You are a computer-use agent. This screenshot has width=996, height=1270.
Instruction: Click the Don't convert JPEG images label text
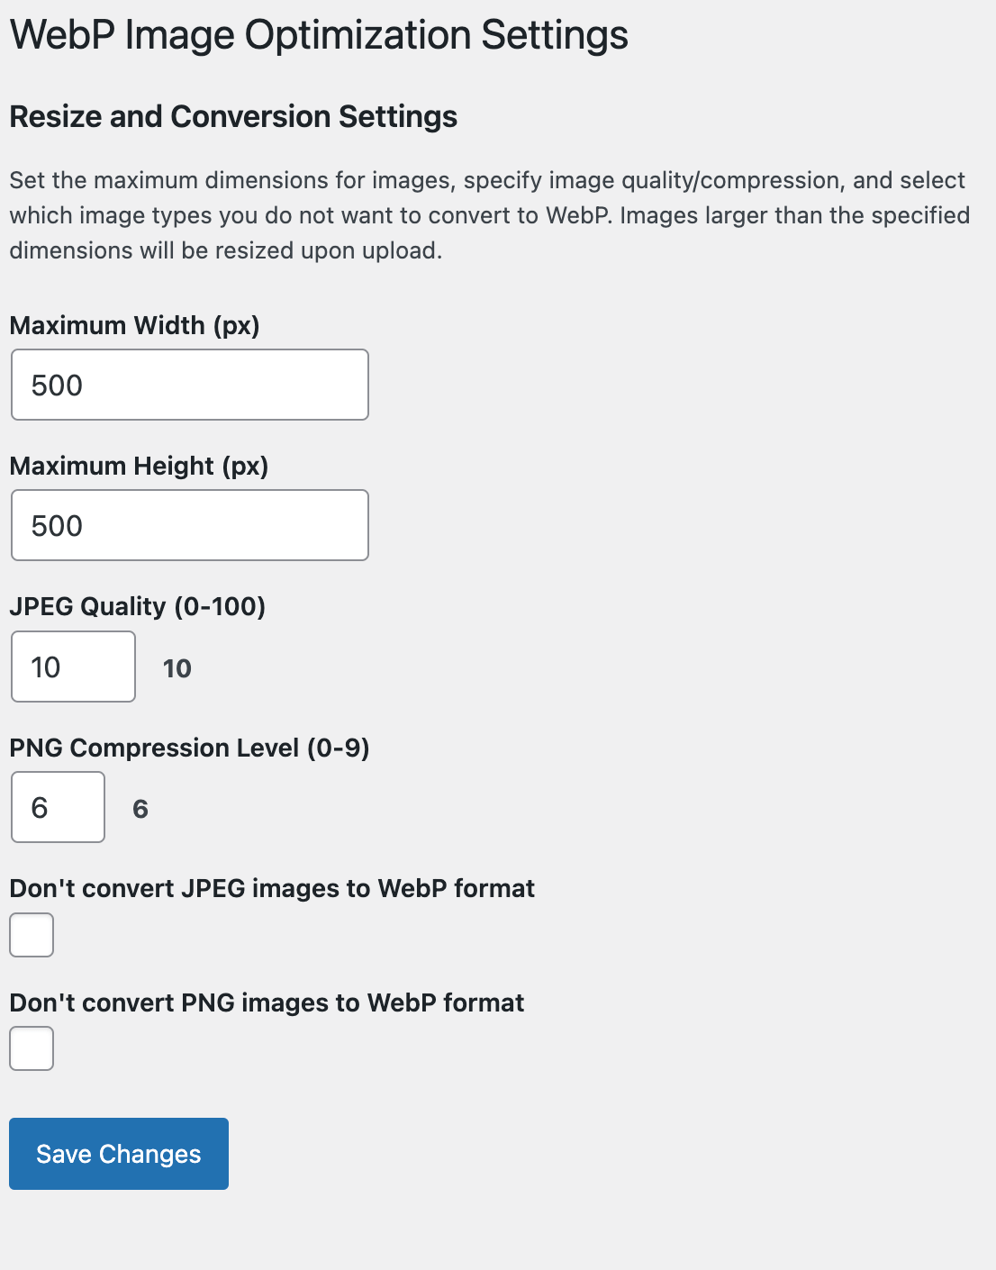(272, 888)
